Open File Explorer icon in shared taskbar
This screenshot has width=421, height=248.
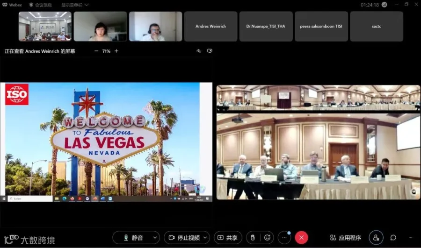[x=57, y=198]
